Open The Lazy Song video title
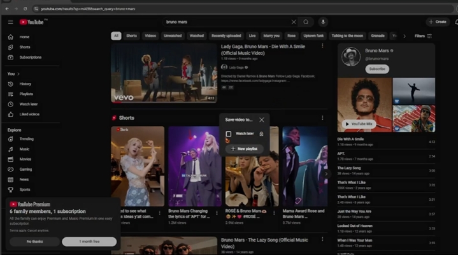This screenshot has height=255, width=458. 264,243
